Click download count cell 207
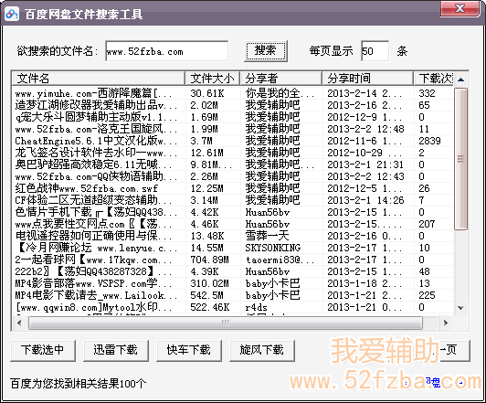486x403 pixels. (427, 224)
